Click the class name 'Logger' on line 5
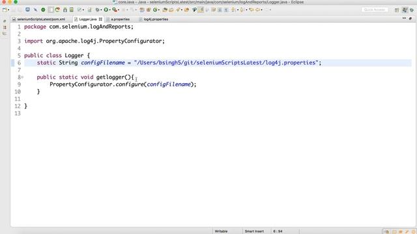 click(74, 55)
